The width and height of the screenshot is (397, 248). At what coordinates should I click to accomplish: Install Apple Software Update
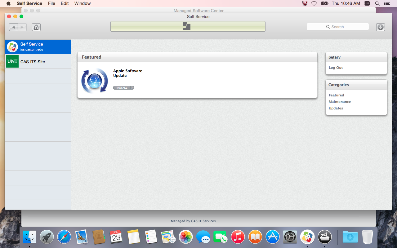[122, 88]
